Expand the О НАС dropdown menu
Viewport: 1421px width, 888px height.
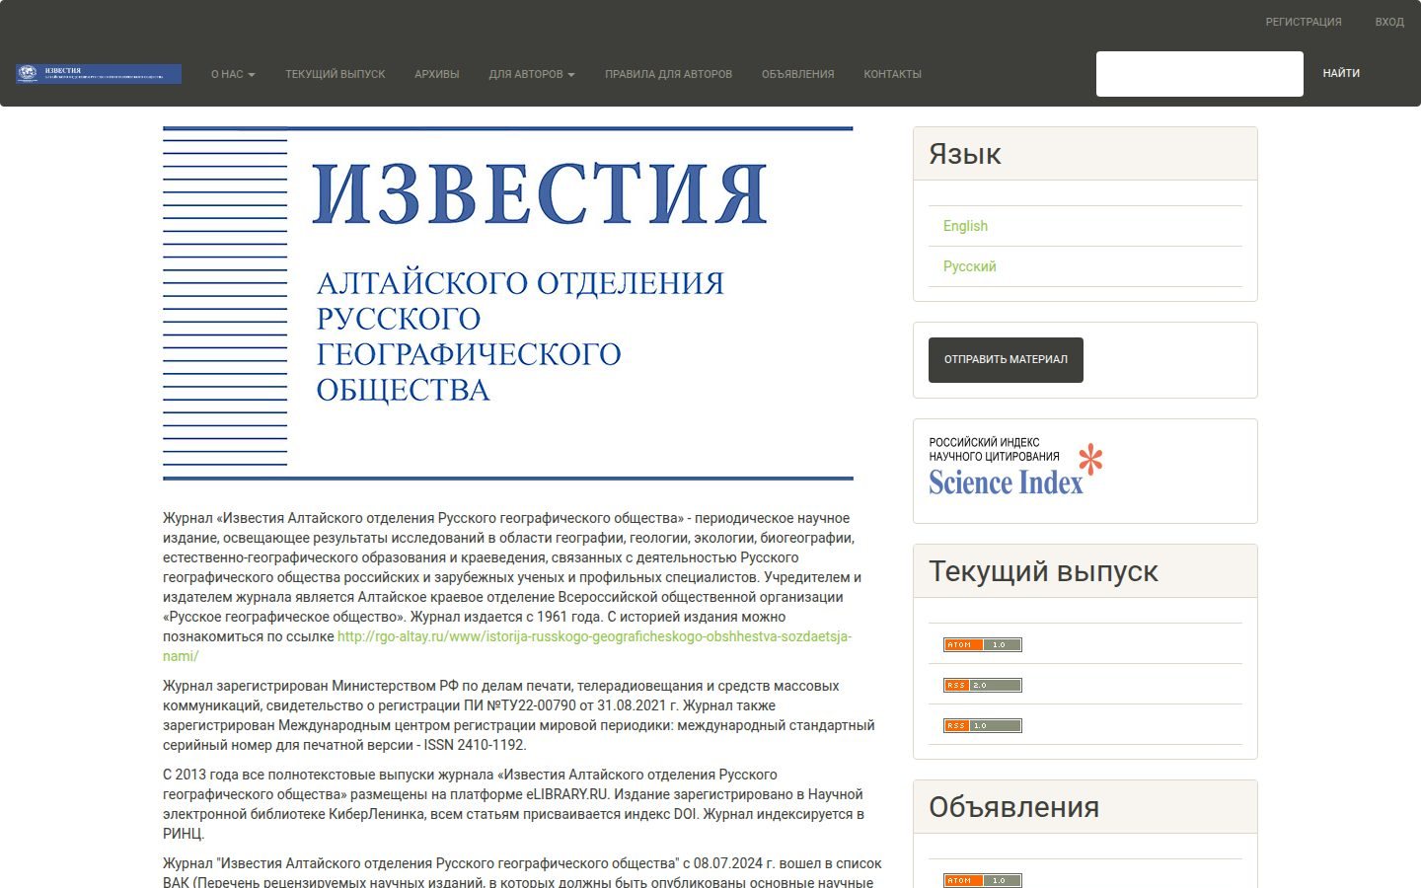233,74
